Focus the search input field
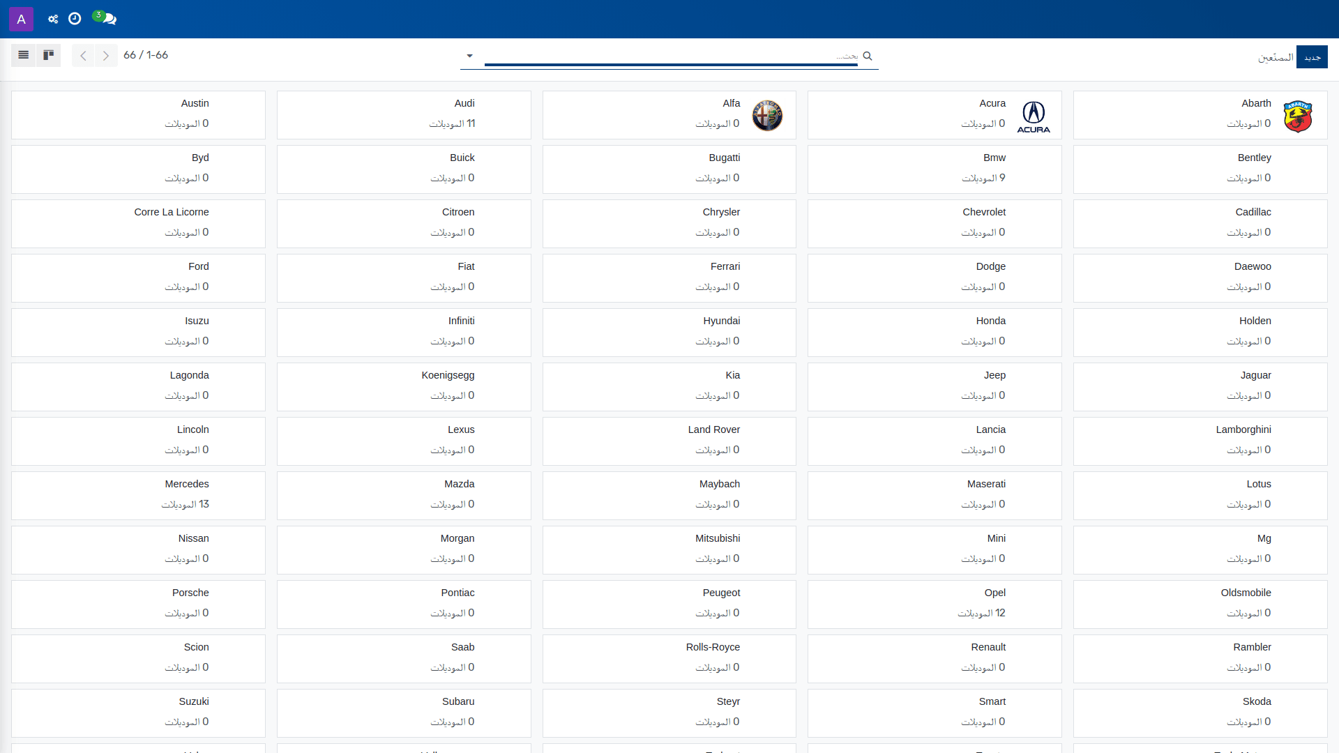Screen dimensions: 1339x753 click(x=671, y=56)
